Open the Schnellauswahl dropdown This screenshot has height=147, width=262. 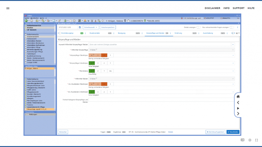pyautogui.click(x=91, y=27)
